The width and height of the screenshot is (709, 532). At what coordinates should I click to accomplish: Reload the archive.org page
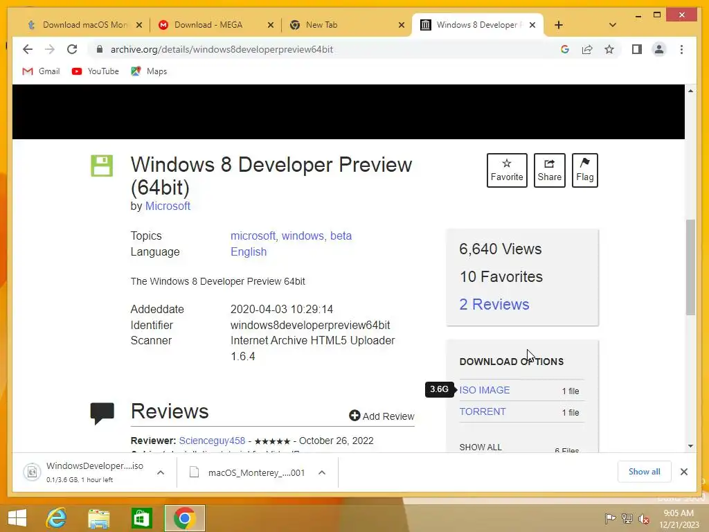72,49
